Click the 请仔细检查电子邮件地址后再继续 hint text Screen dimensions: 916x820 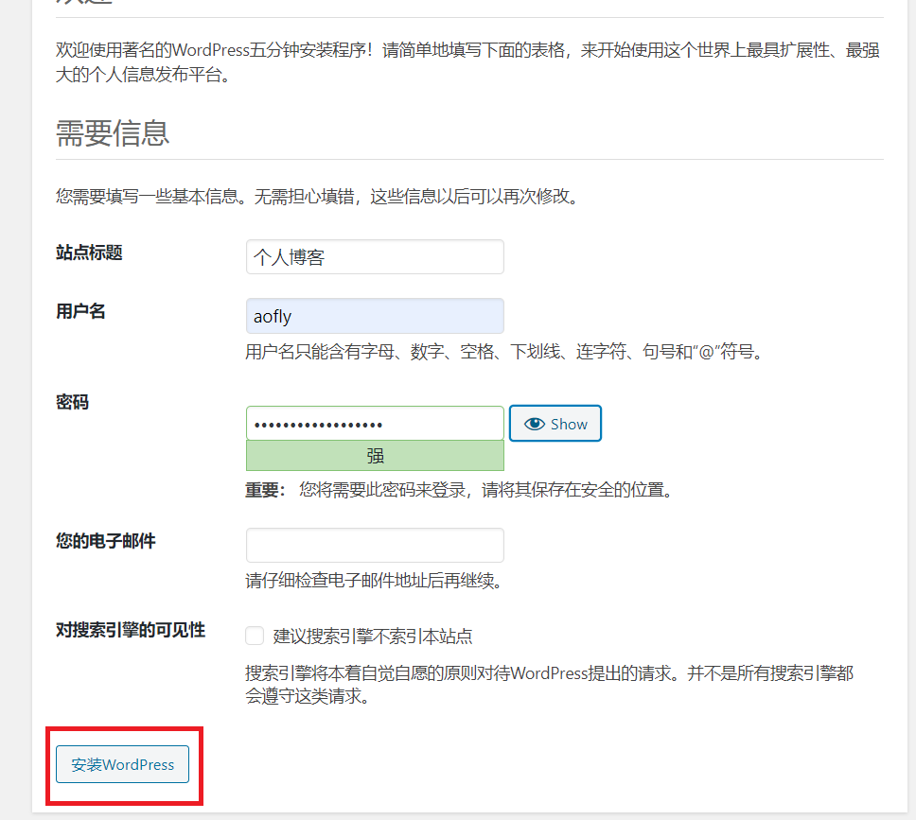coord(374,581)
